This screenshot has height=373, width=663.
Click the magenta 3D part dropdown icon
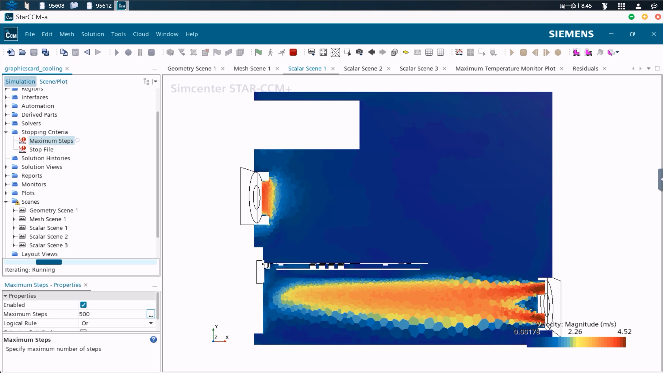click(613, 52)
